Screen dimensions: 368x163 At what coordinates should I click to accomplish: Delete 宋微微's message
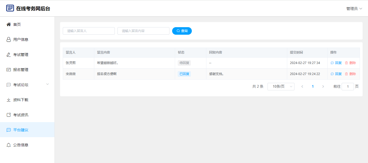[350, 74]
